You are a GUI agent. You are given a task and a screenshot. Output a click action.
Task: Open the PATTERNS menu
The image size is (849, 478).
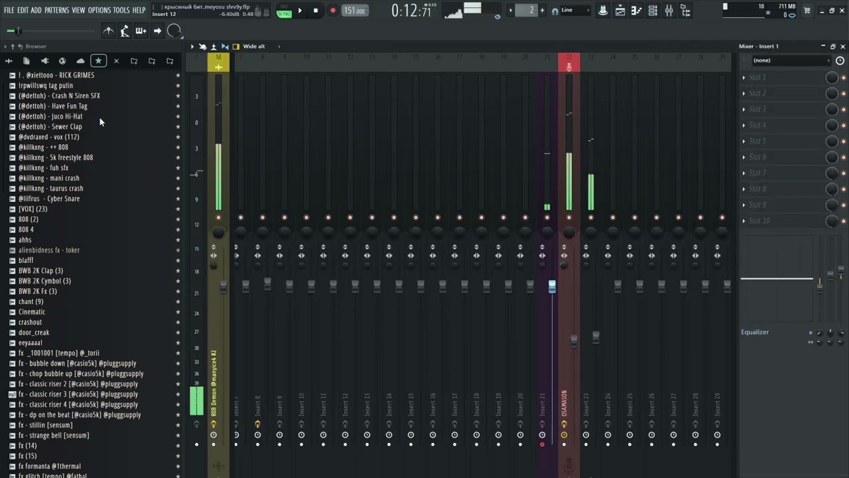(56, 10)
